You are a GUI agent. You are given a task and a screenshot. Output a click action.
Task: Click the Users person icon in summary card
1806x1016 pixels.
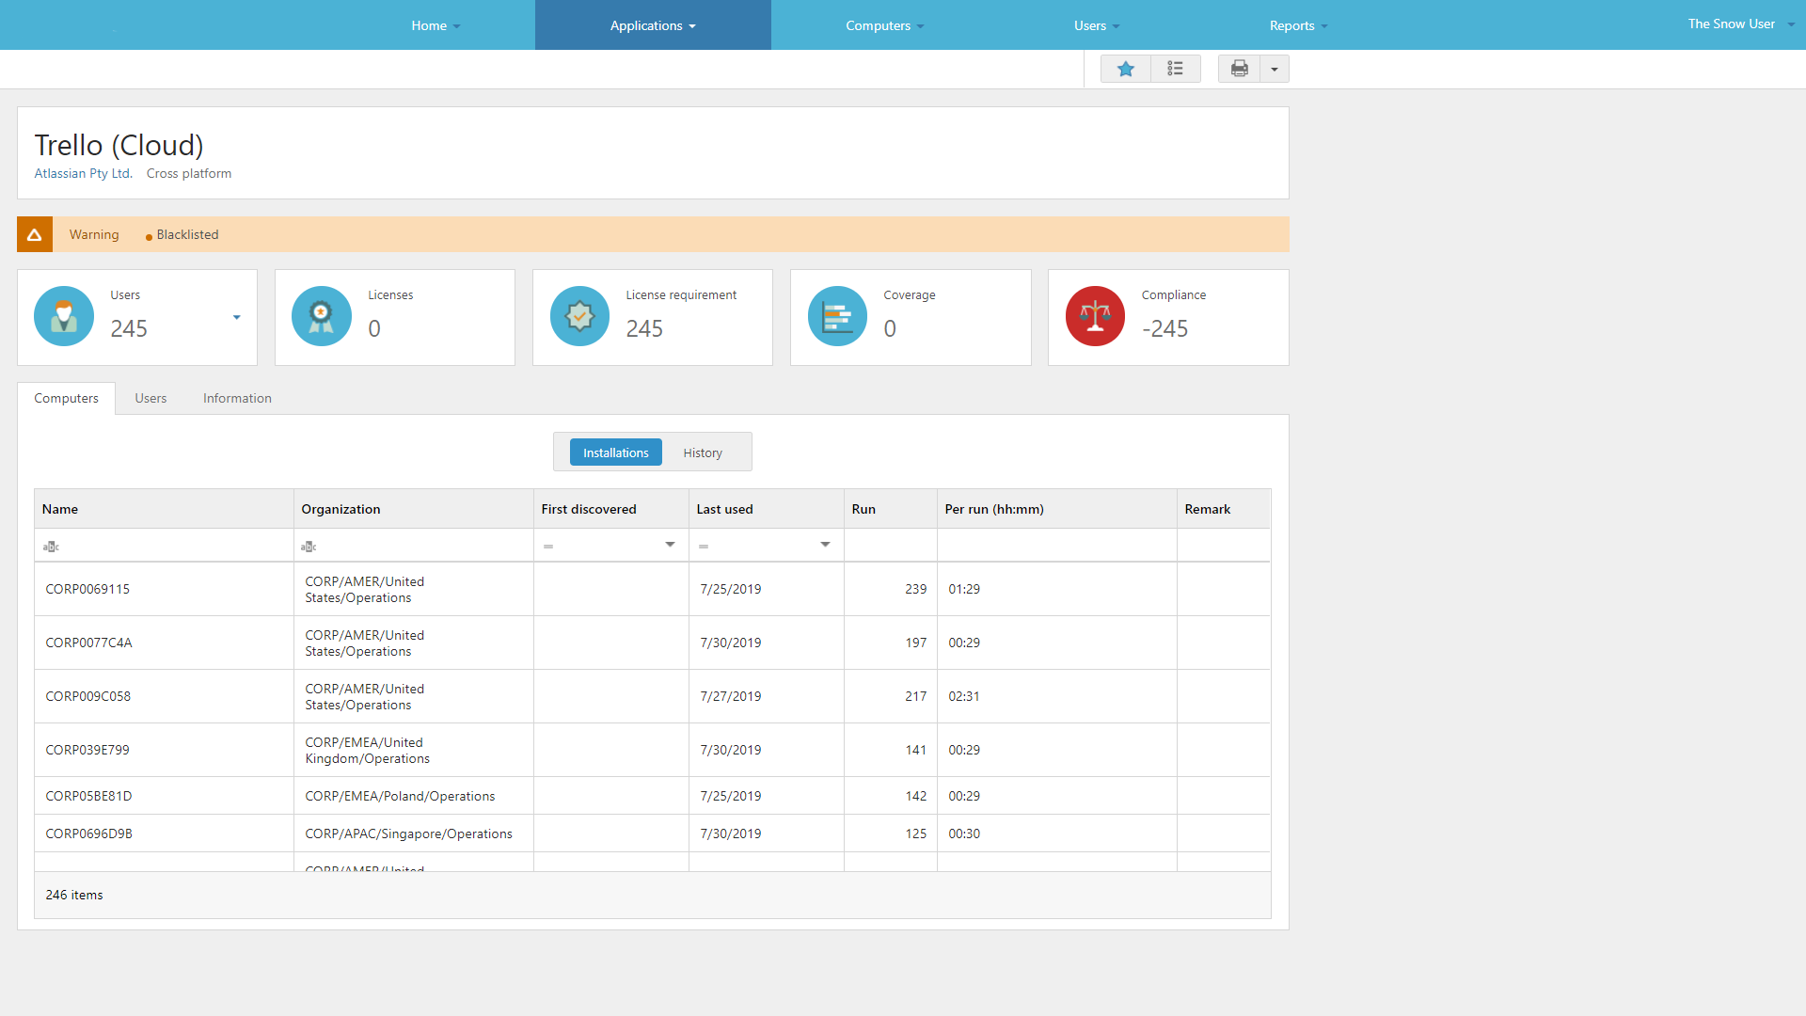64,317
